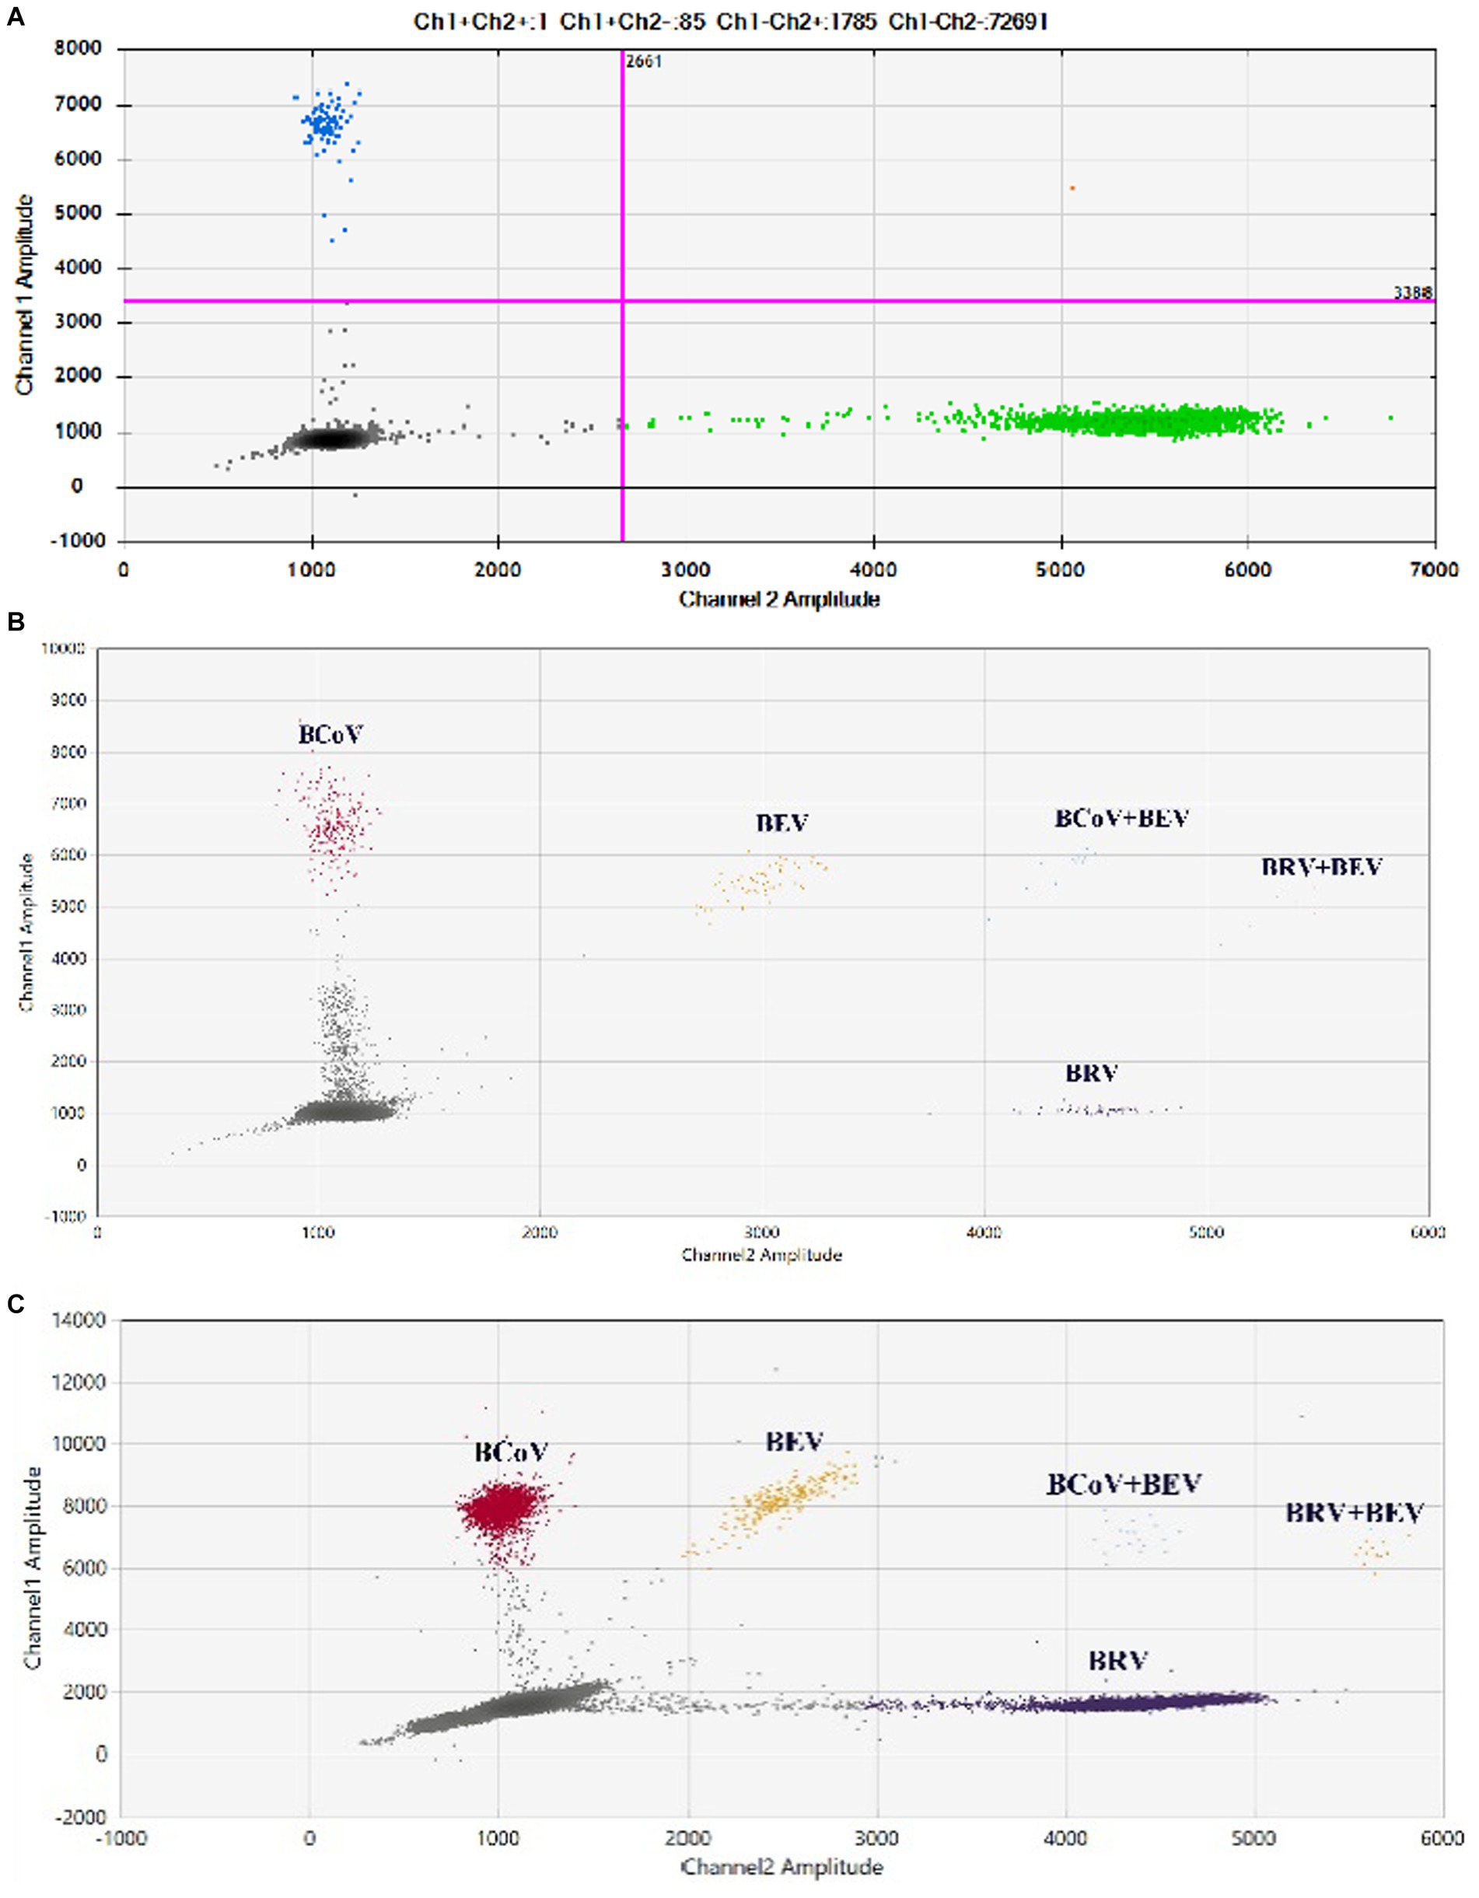Click the yellow BEV droplet cluster in panel B

[760, 885]
